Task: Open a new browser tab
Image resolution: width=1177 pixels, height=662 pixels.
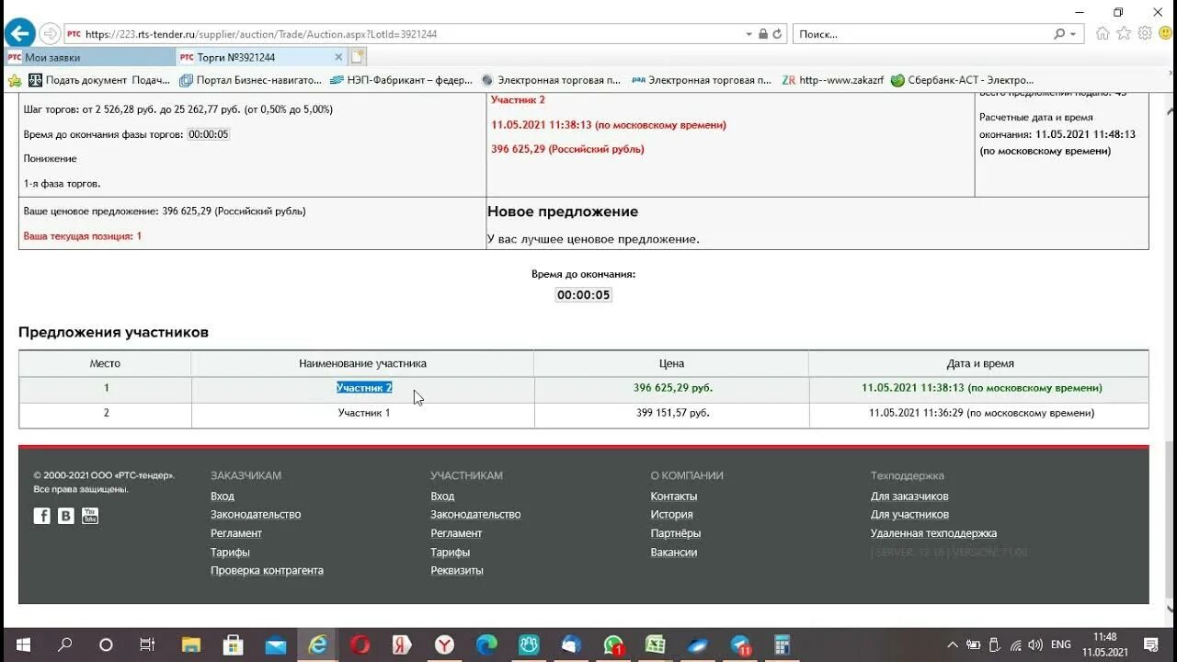Action: [x=357, y=57]
